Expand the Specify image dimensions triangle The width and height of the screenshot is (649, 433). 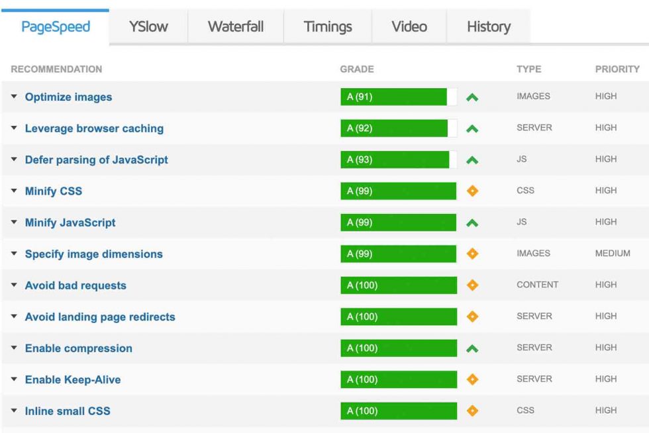14,254
